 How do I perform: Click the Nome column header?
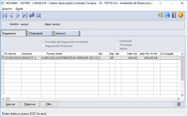77,54
